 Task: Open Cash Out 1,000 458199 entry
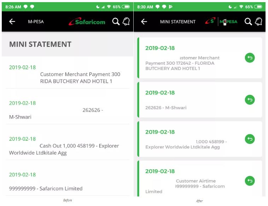click(x=68, y=142)
